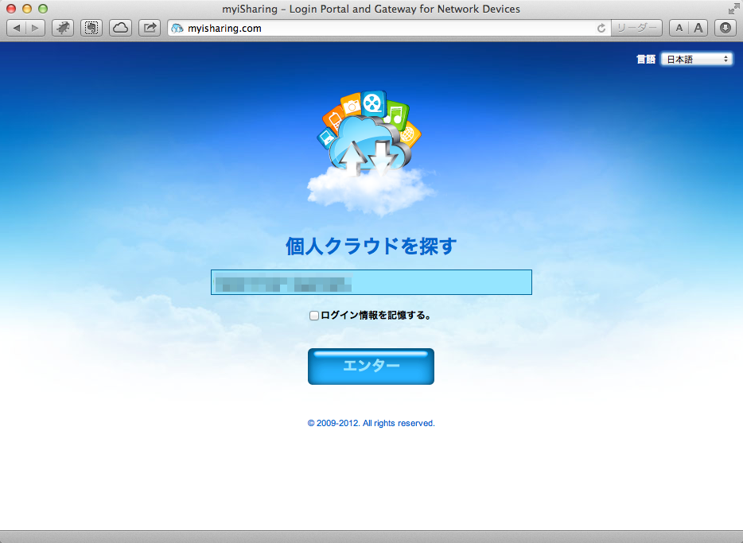Reload the page with the refresh arrow
The width and height of the screenshot is (743, 543).
601,29
